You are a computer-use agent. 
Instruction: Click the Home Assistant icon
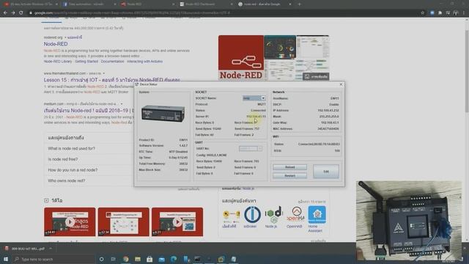point(317,215)
